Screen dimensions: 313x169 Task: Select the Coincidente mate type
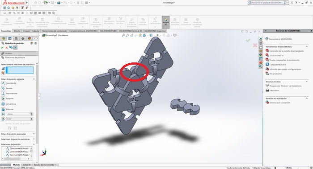click(3, 83)
